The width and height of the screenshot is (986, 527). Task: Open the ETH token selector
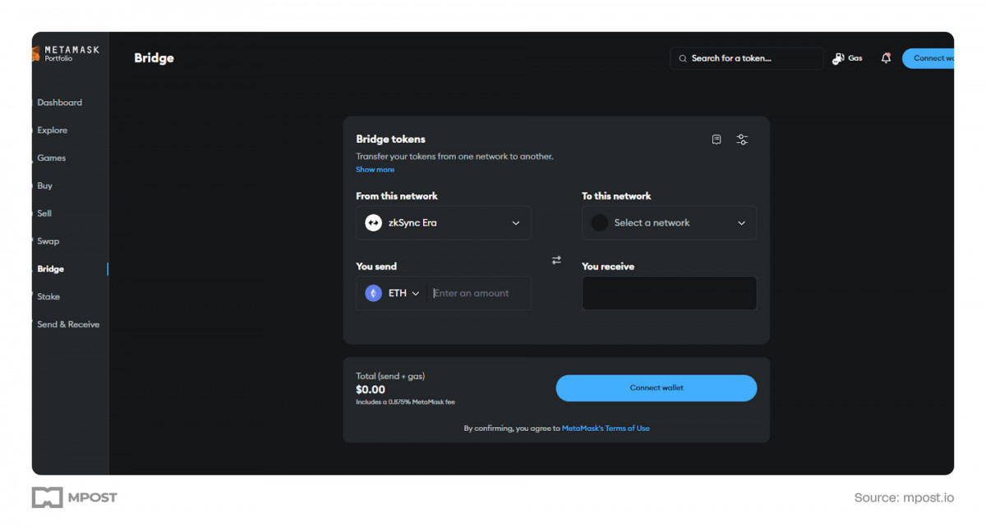click(x=393, y=293)
